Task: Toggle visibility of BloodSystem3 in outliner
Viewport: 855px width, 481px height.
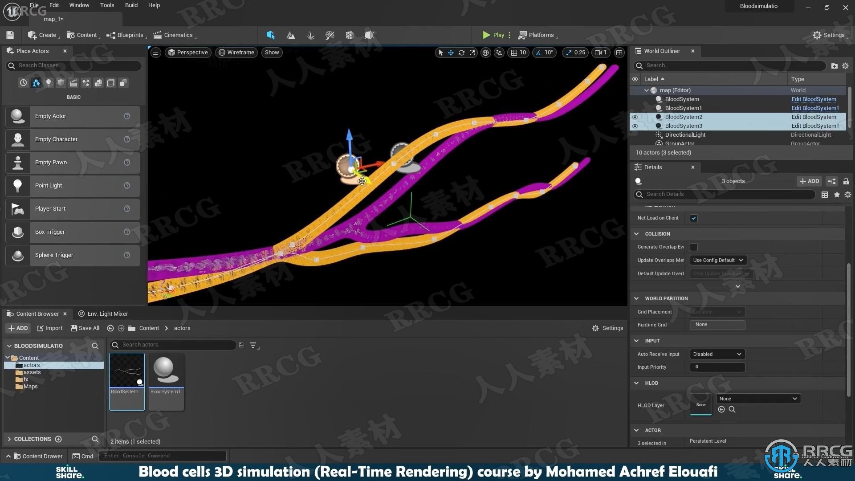Action: 635,126
